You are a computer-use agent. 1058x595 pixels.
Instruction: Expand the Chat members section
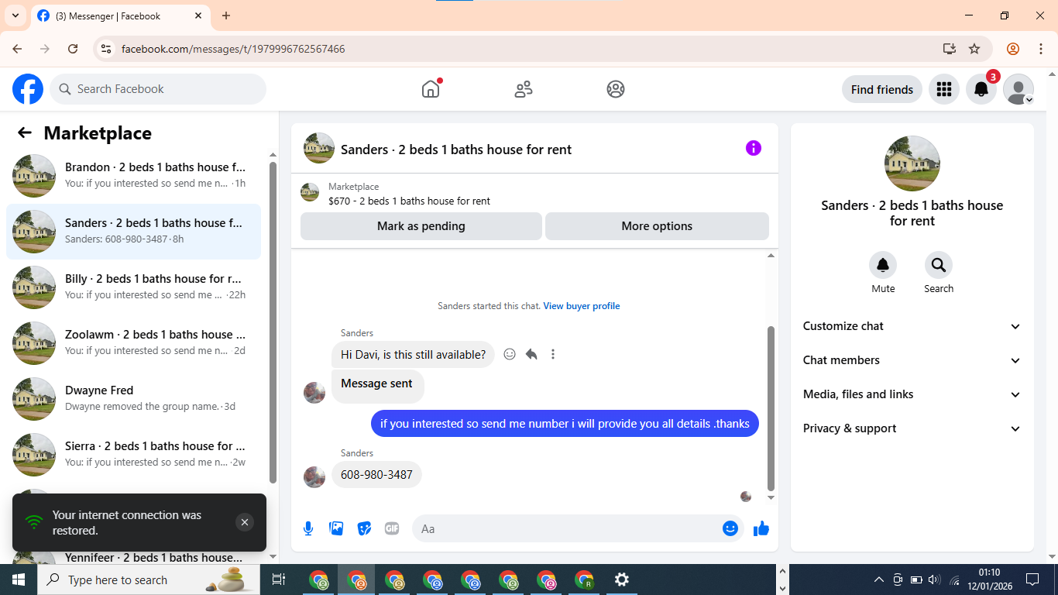pos(912,360)
